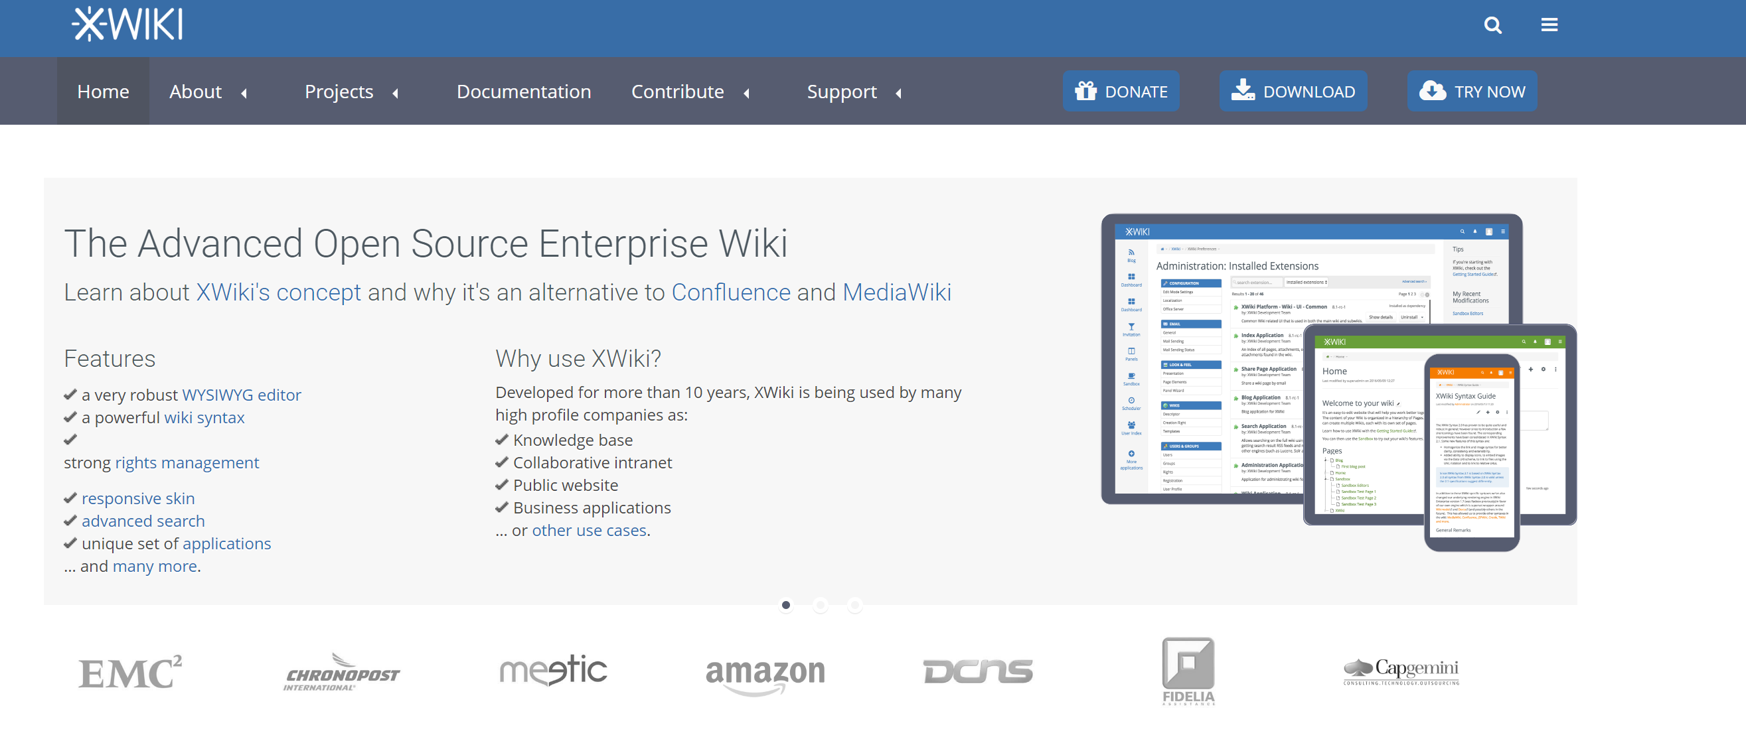This screenshot has height=745, width=1746.
Task: Follow the many more link
Action: pyautogui.click(x=155, y=566)
